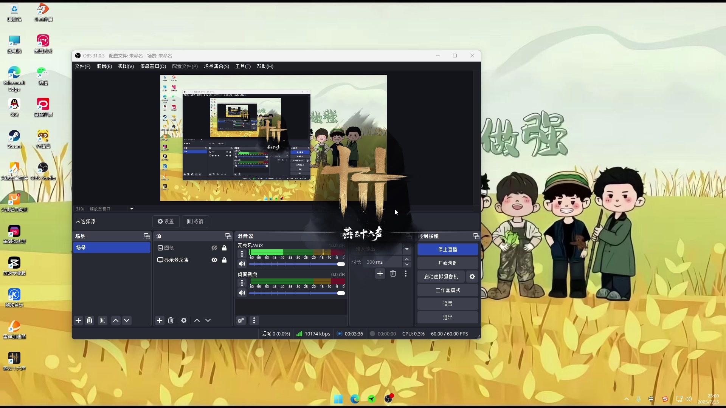Click source 滤镜 button in toolbar
Screen dimensions: 726x408
(195, 221)
